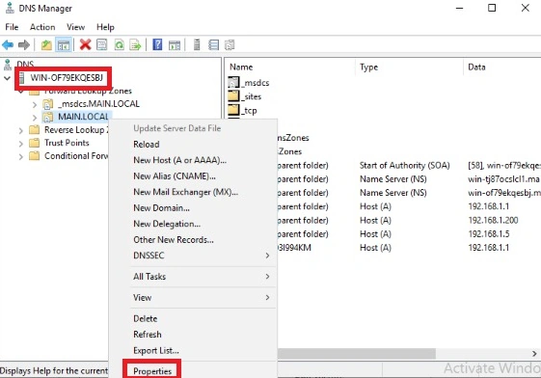Click the DNS Manager title bar icon

10,8
